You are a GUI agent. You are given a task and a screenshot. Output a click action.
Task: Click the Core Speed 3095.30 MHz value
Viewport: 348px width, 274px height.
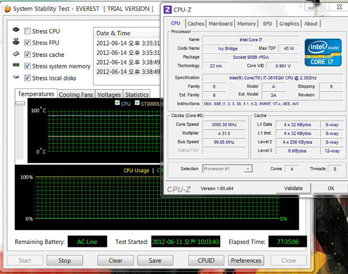click(x=224, y=124)
